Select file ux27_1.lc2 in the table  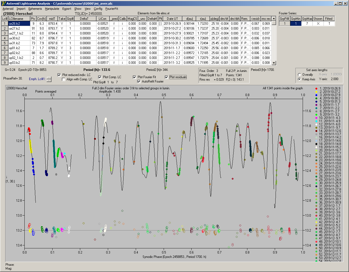coord(19,33)
